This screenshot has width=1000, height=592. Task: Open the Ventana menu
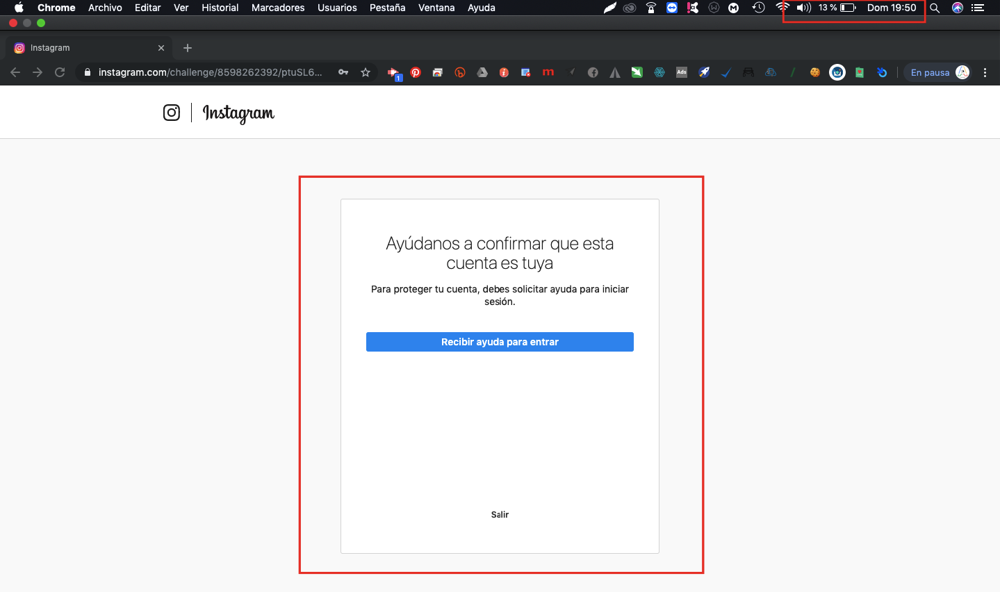click(436, 8)
